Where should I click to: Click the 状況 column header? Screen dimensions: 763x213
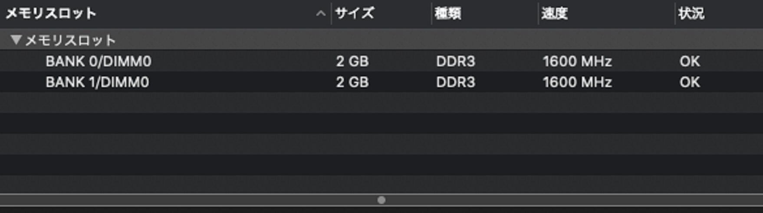tap(691, 13)
